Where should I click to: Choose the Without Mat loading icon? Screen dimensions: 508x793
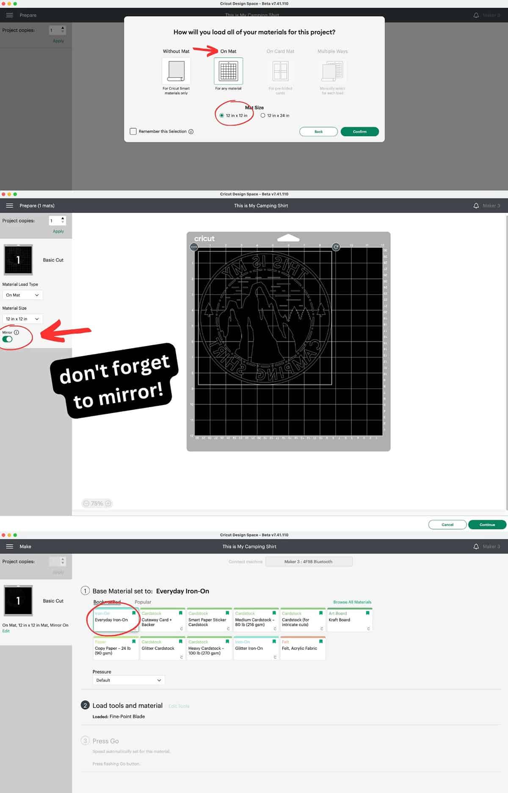tap(176, 71)
